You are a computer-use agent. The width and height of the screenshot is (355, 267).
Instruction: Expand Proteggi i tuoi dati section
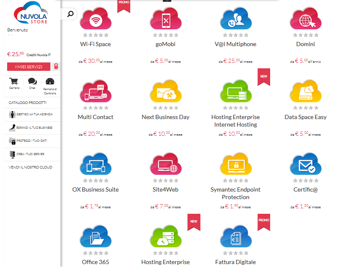click(x=32, y=141)
